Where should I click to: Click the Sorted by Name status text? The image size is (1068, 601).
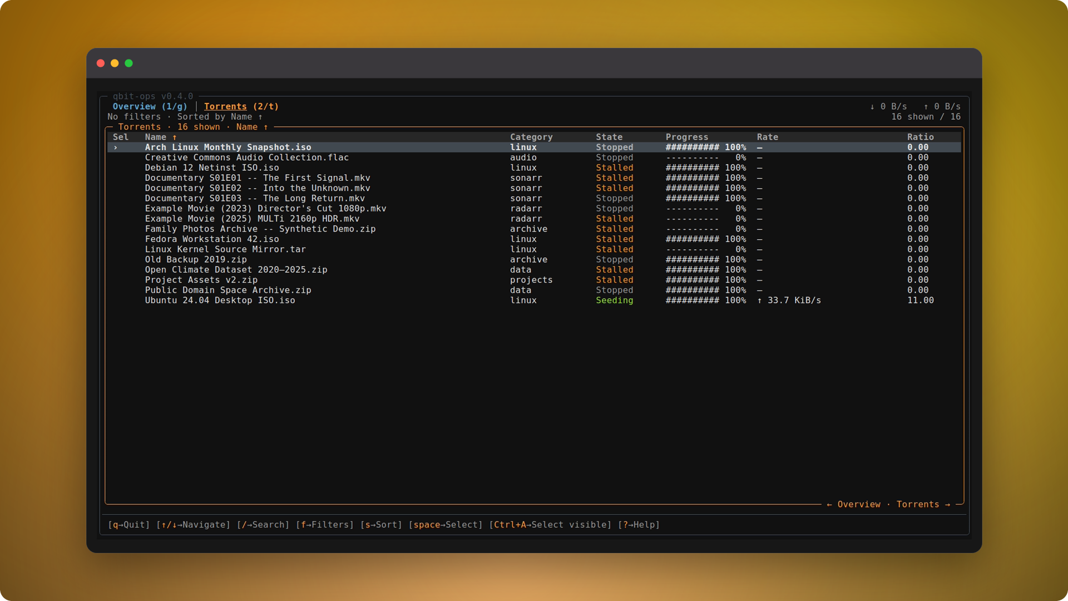[x=220, y=117]
